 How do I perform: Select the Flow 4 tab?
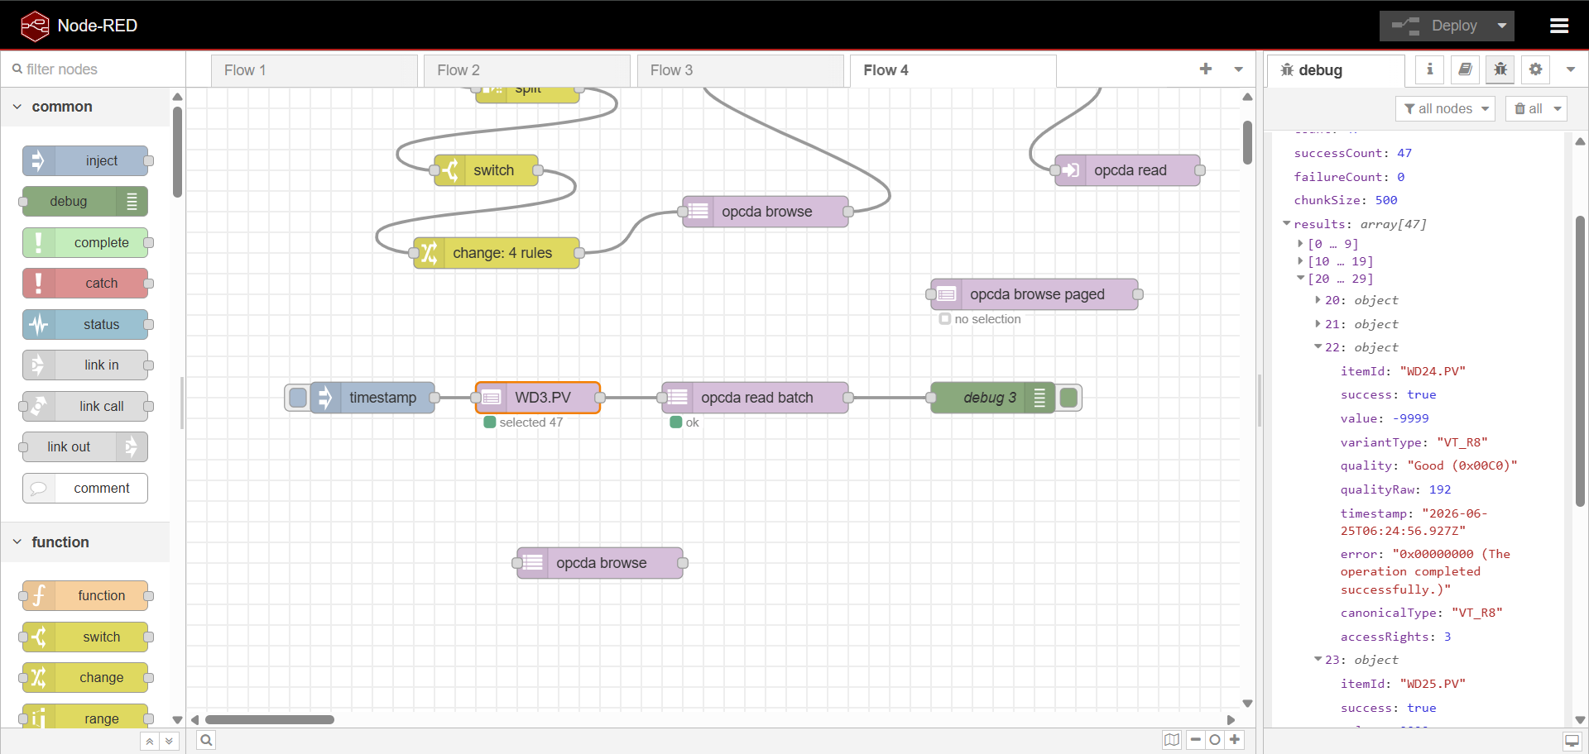click(x=953, y=70)
